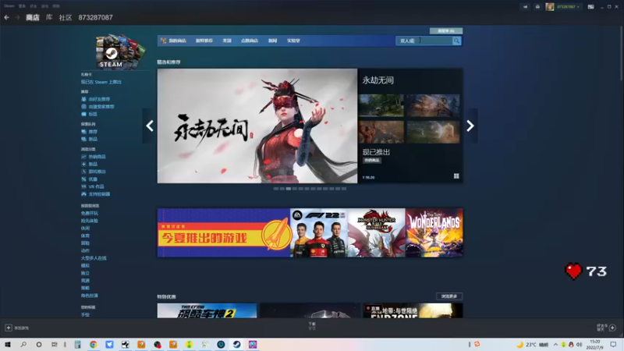Open the 新闻 store tab

272,41
